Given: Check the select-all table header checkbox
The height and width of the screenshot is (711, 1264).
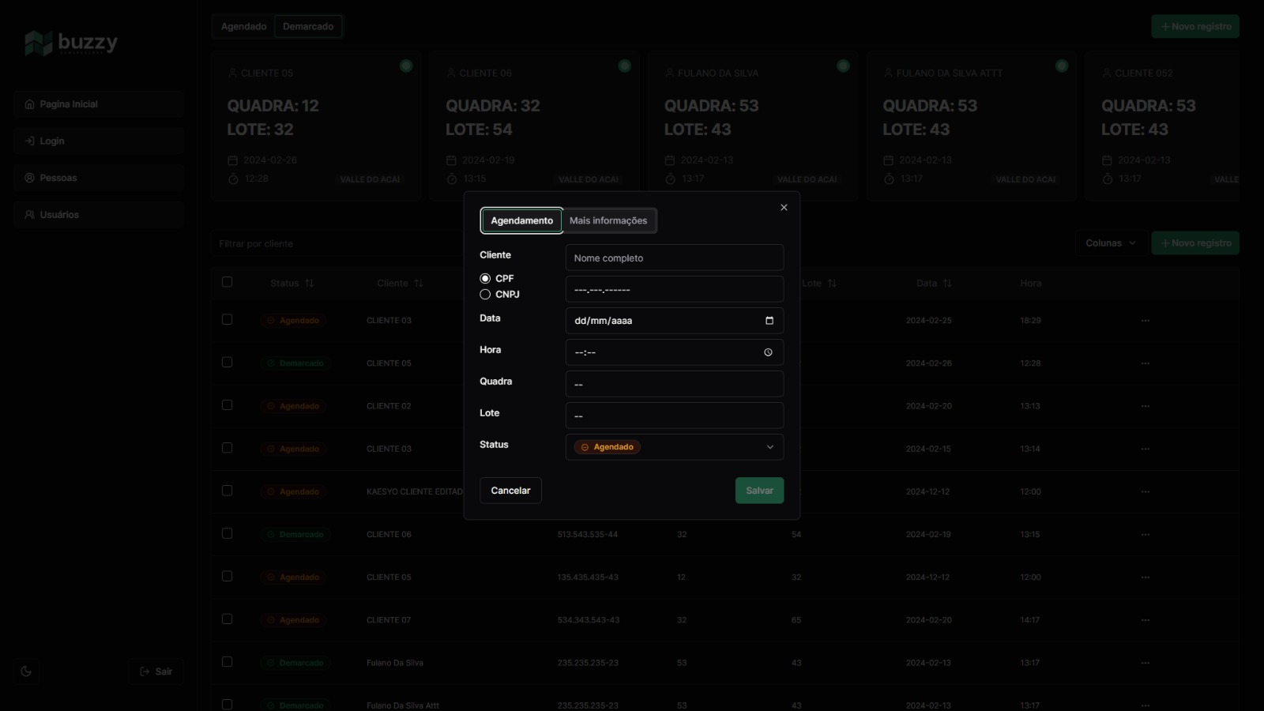Looking at the screenshot, I should tap(228, 282).
